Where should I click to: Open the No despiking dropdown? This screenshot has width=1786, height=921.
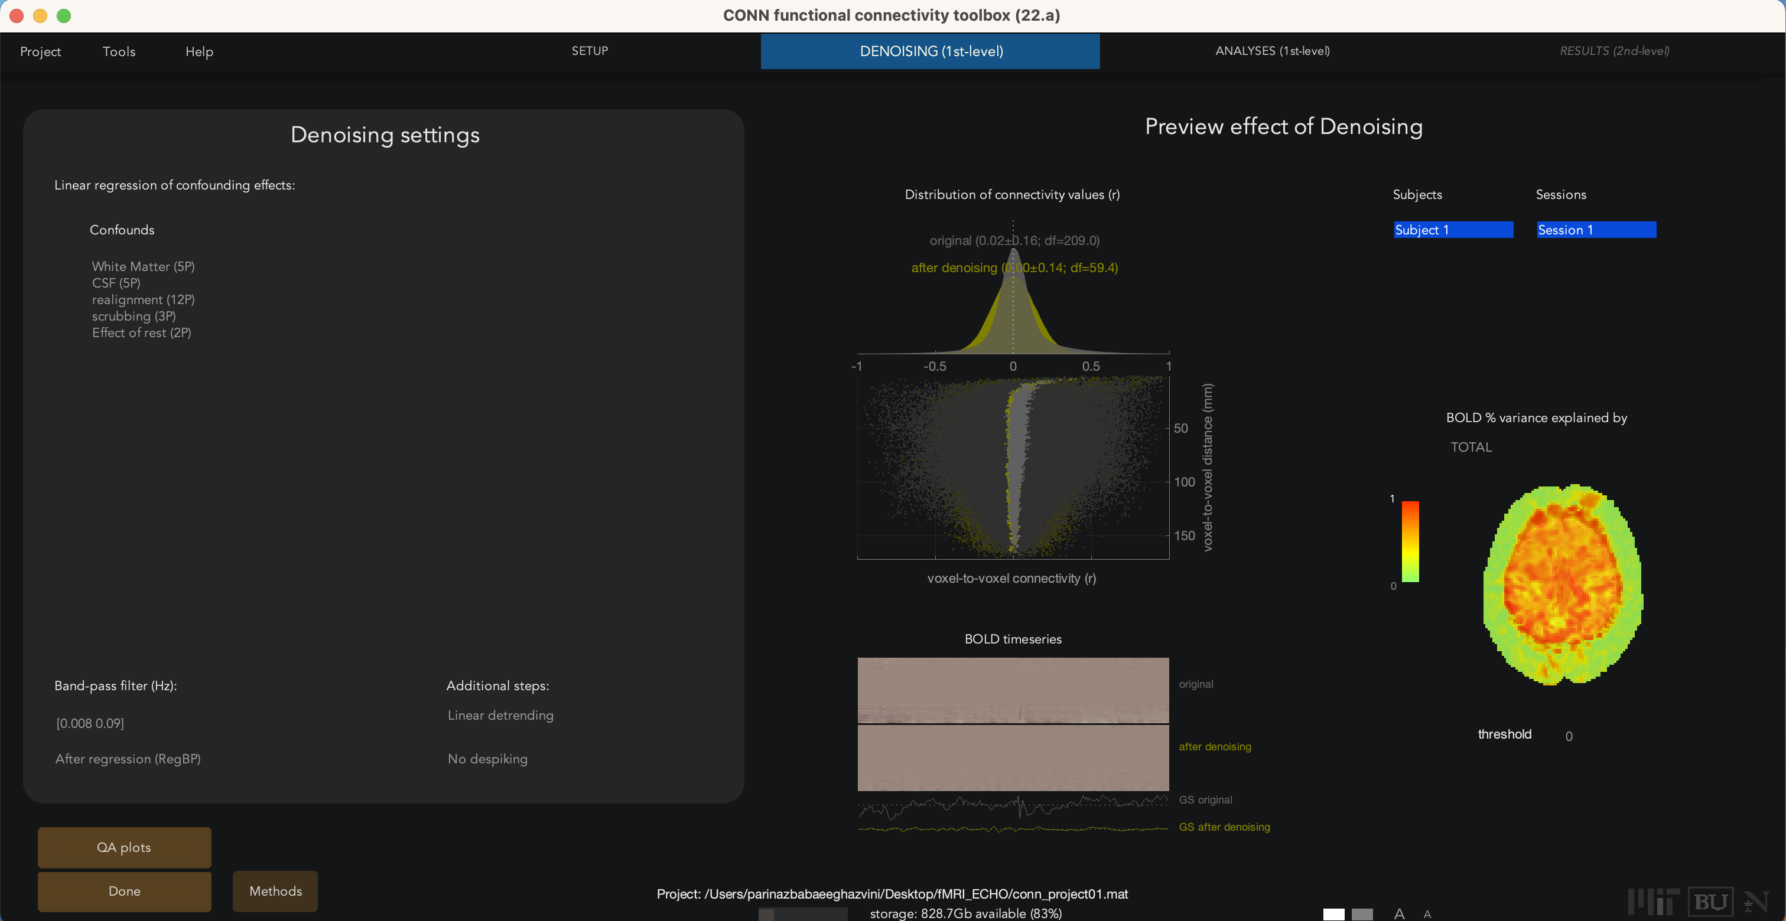click(x=487, y=759)
